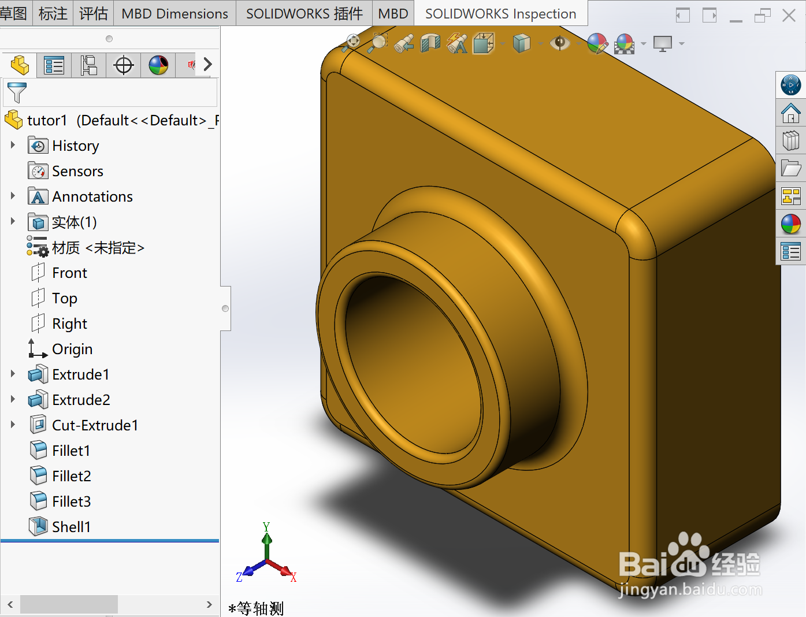
Task: Open File Explorer task pane folder
Action: tap(790, 168)
